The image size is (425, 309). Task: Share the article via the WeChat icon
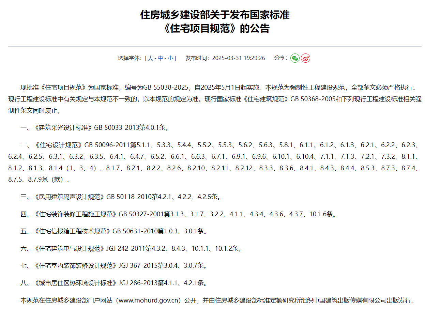point(295,58)
